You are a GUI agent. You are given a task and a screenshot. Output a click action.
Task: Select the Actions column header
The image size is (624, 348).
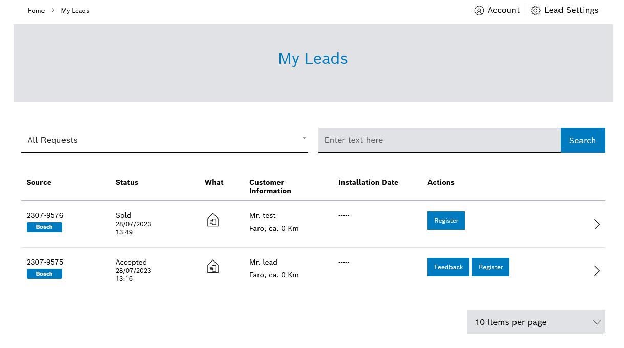point(441,182)
